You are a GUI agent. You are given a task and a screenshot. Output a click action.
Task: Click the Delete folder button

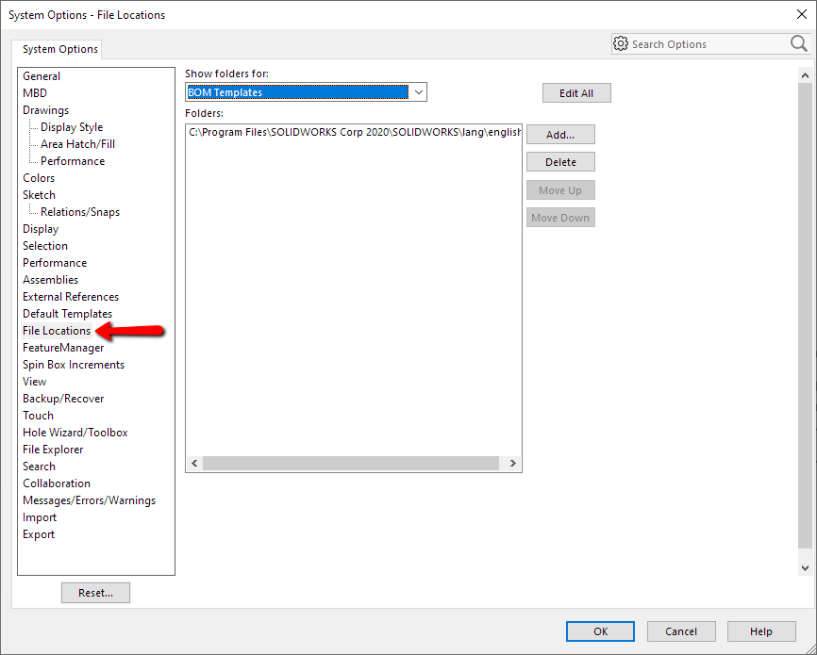(560, 162)
